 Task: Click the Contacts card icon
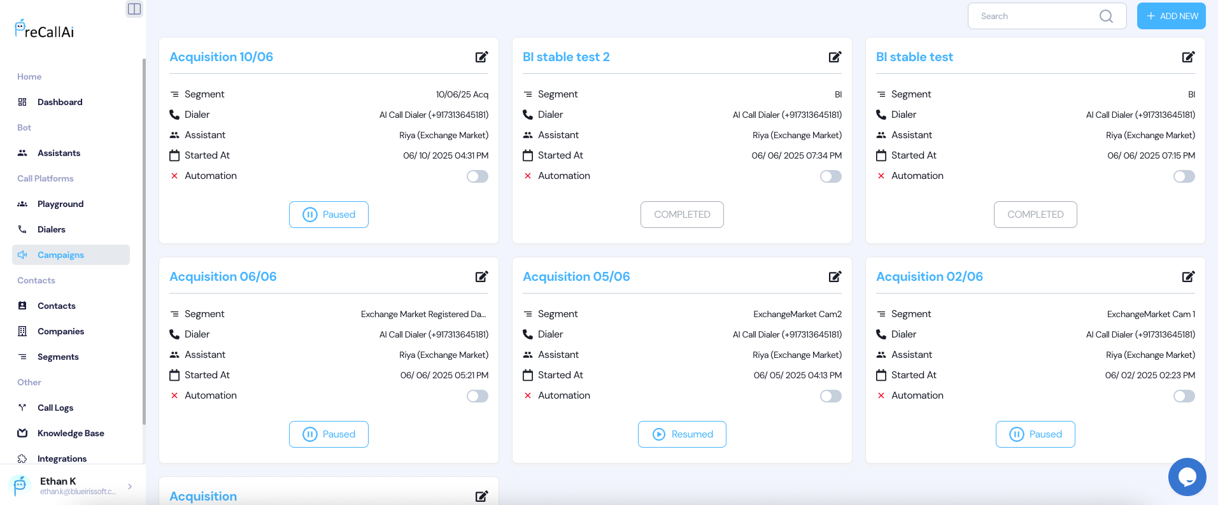point(22,306)
